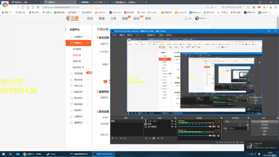Add a new source with the plus icon
This screenshot has height=157, width=279.
pyautogui.click(x=146, y=138)
